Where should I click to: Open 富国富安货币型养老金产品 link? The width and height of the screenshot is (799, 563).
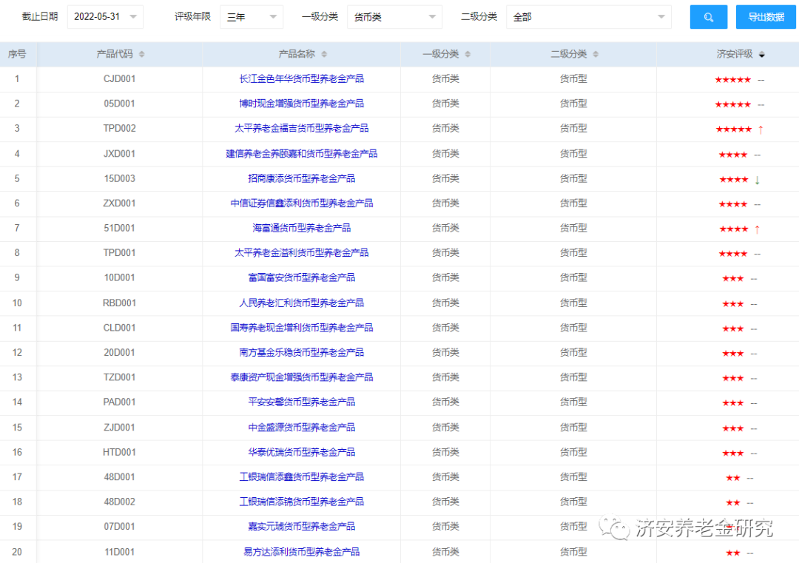coord(302,277)
